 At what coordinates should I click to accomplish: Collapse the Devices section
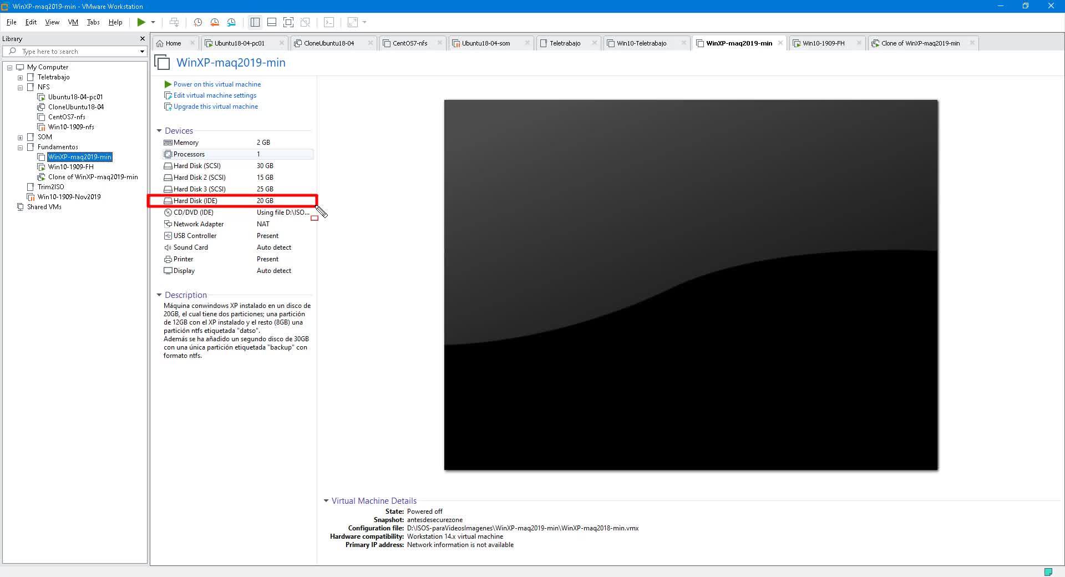point(159,131)
